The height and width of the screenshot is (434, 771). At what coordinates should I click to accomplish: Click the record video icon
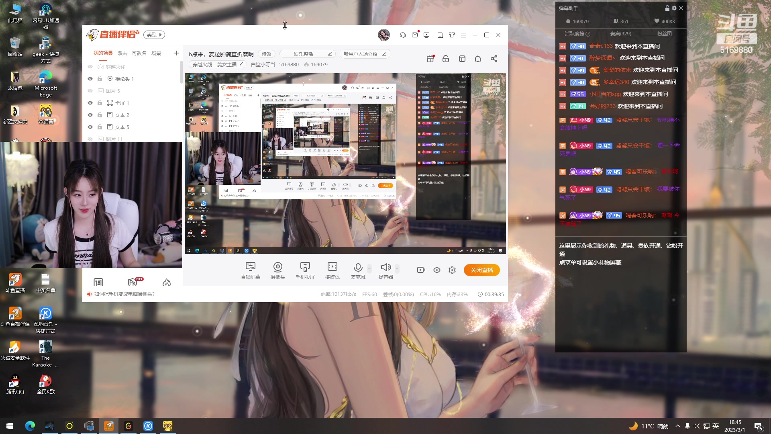421,270
